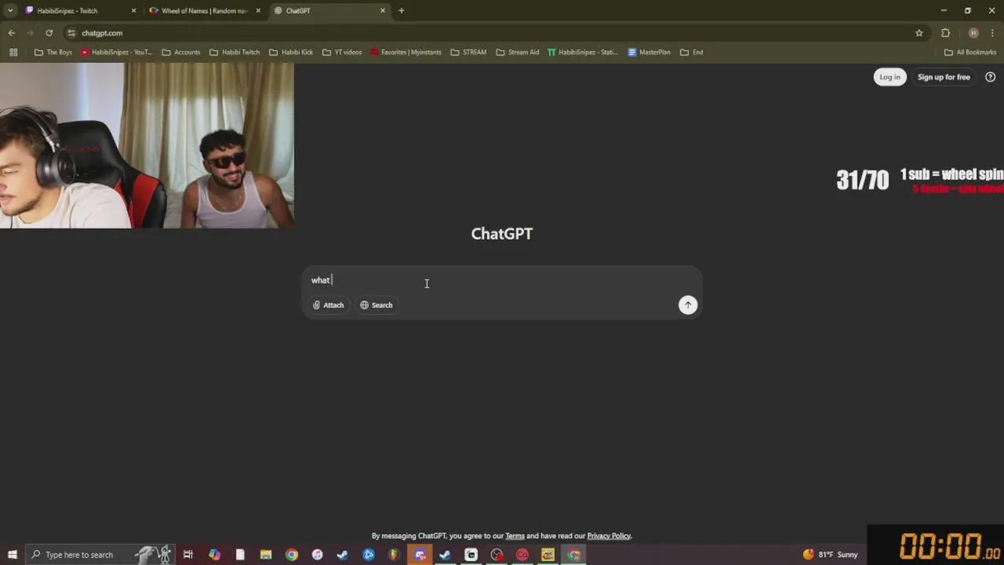The image size is (1004, 565).
Task: Open the MasterPlan bookmark
Action: click(x=649, y=53)
